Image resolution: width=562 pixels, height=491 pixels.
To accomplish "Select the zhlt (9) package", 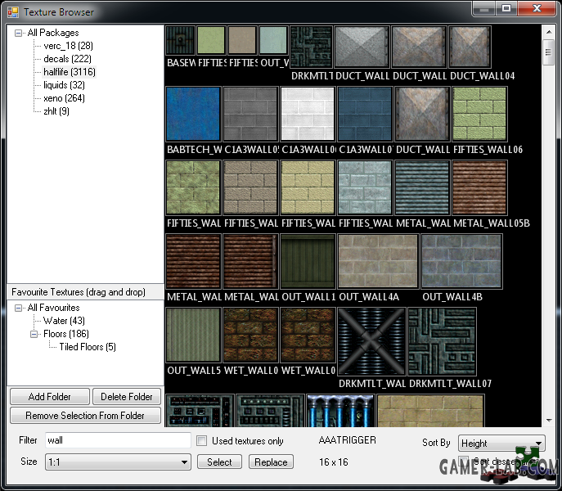I will click(x=56, y=111).
